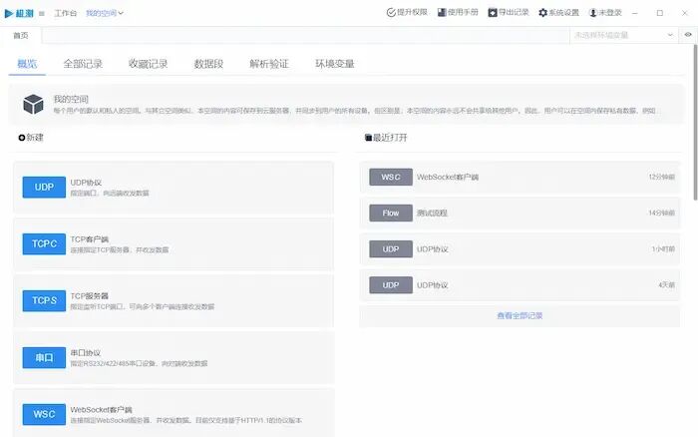Click the 4天前 timestamp

point(666,285)
